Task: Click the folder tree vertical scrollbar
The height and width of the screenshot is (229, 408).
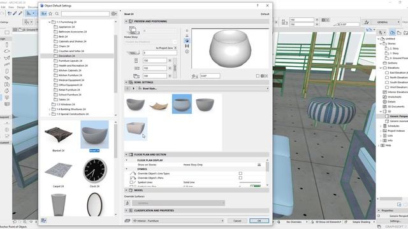Action: point(115,64)
